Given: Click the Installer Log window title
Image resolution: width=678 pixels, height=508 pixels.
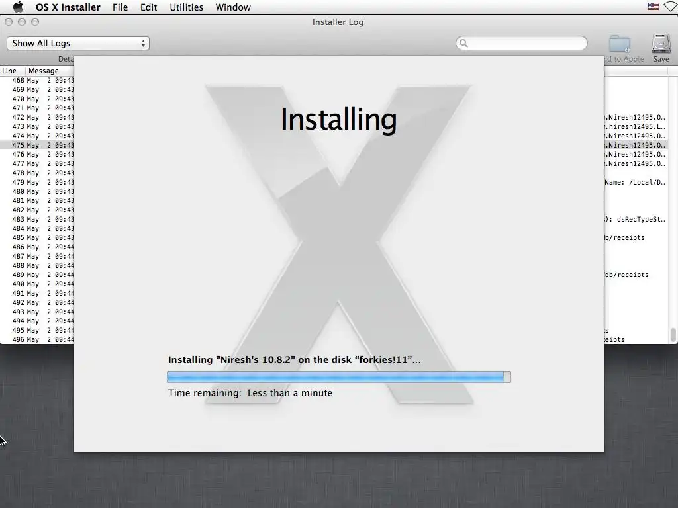Looking at the screenshot, I should click(338, 22).
